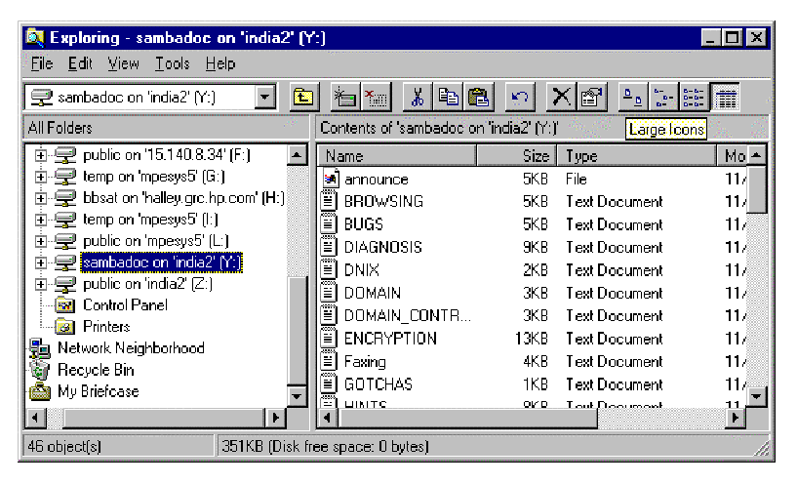This screenshot has width=797, height=484.
Task: Sort by the Name column header
Action: 397,156
